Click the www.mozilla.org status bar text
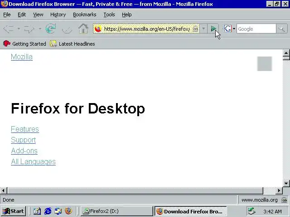This screenshot has height=217, width=290. (x=260, y=200)
